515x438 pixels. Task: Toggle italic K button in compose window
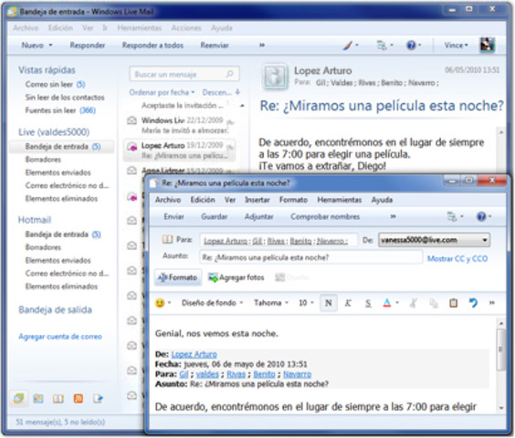tap(348, 303)
